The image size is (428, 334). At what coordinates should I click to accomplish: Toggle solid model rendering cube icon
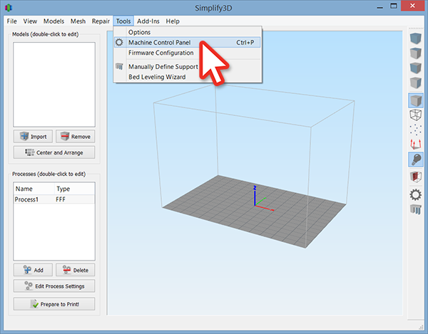416,100
